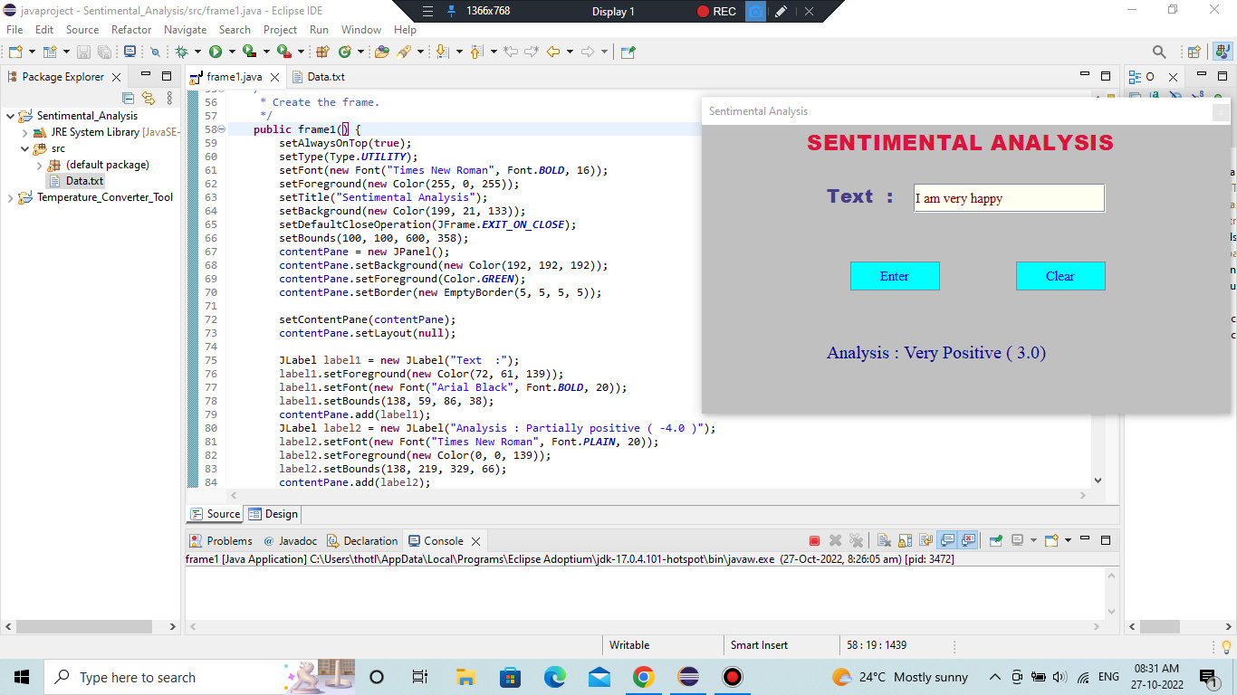Click the Clear button in the analysis app

click(1060, 276)
